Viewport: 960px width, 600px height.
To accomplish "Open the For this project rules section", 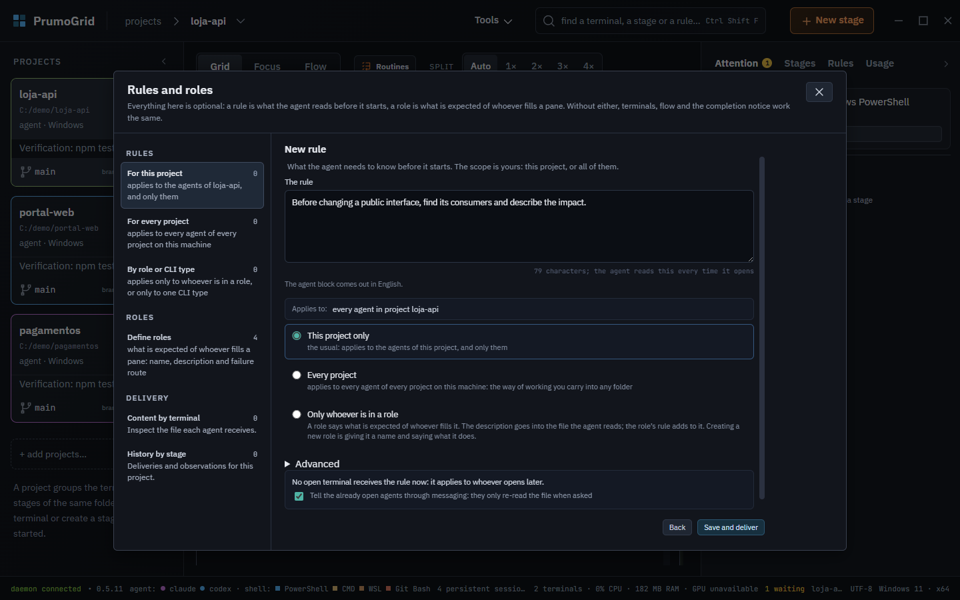I will [x=192, y=185].
